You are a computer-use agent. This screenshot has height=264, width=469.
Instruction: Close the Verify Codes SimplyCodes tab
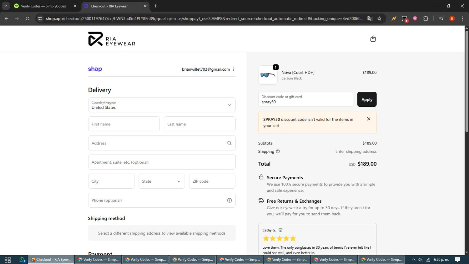click(75, 6)
